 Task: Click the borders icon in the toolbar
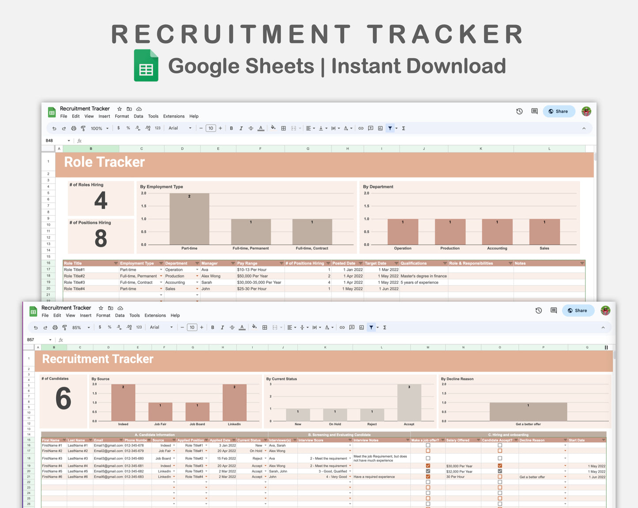[264, 327]
